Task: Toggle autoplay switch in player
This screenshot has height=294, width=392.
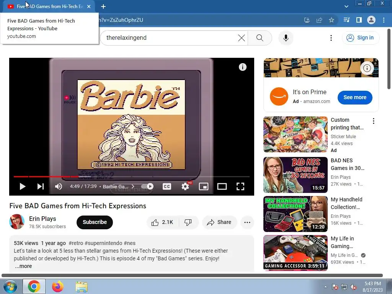Action: (147, 186)
